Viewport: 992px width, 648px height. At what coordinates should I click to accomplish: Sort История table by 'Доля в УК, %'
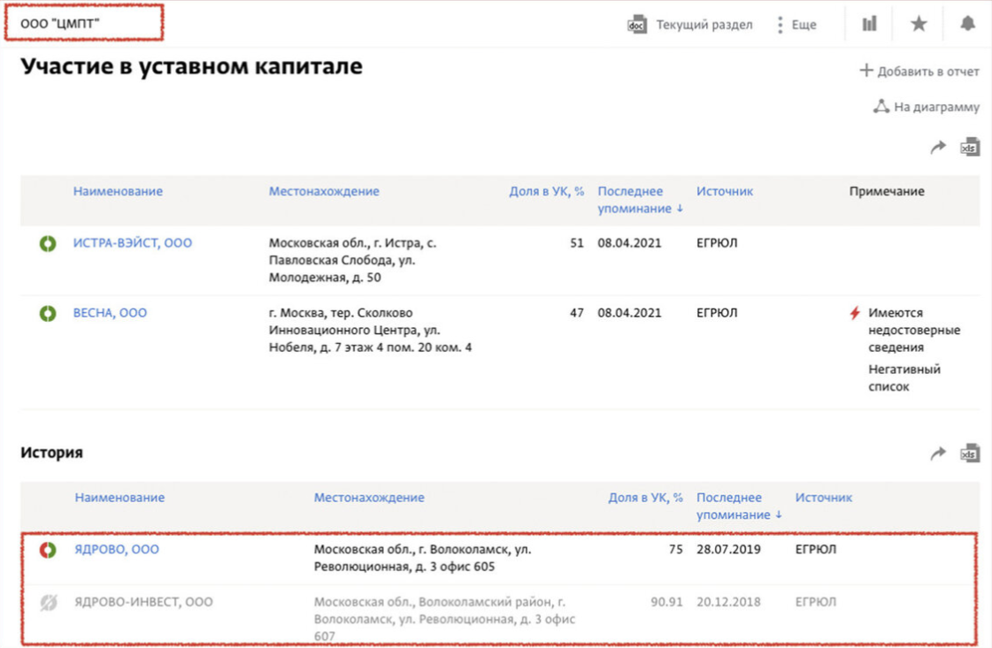pos(645,497)
